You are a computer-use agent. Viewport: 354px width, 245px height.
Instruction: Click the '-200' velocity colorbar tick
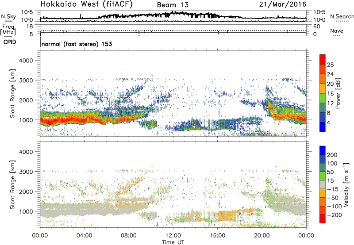coord(334,215)
